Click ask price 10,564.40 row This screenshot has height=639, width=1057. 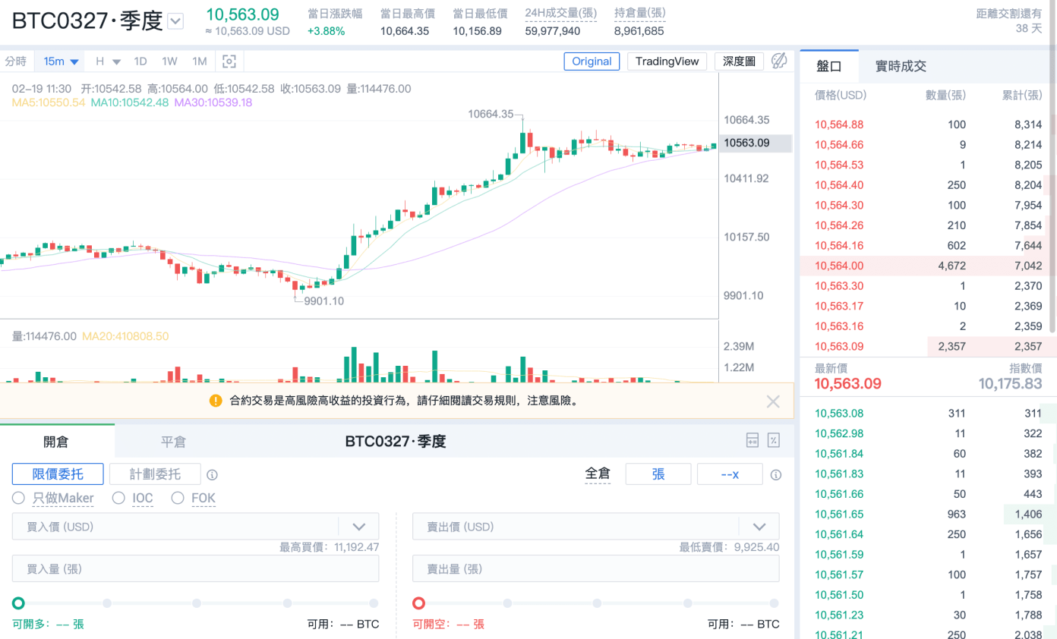pos(928,185)
